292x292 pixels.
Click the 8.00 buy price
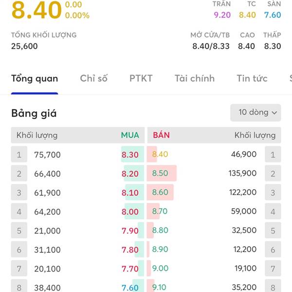pos(130,212)
